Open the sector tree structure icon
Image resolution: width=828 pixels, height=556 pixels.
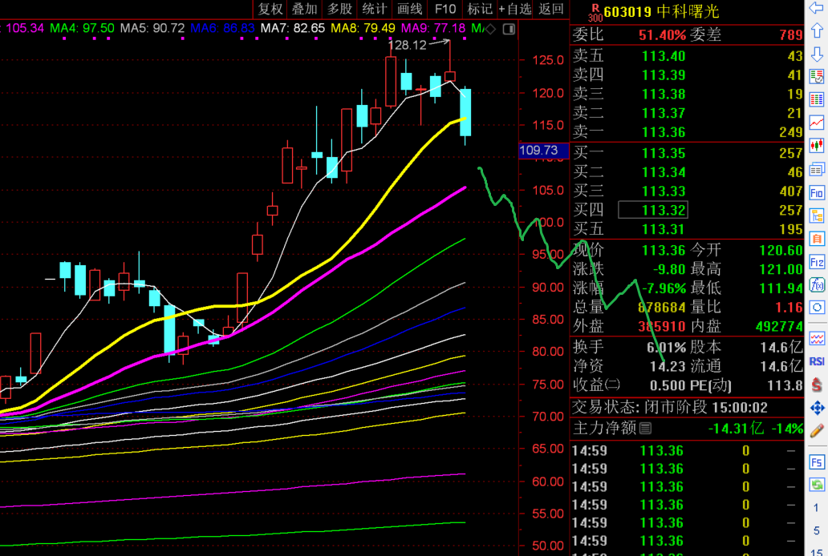(817, 216)
